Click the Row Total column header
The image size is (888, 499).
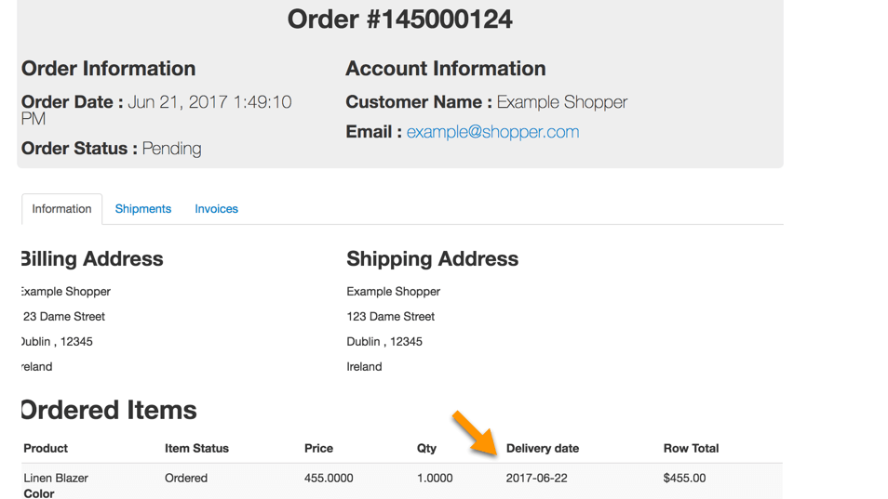691,448
